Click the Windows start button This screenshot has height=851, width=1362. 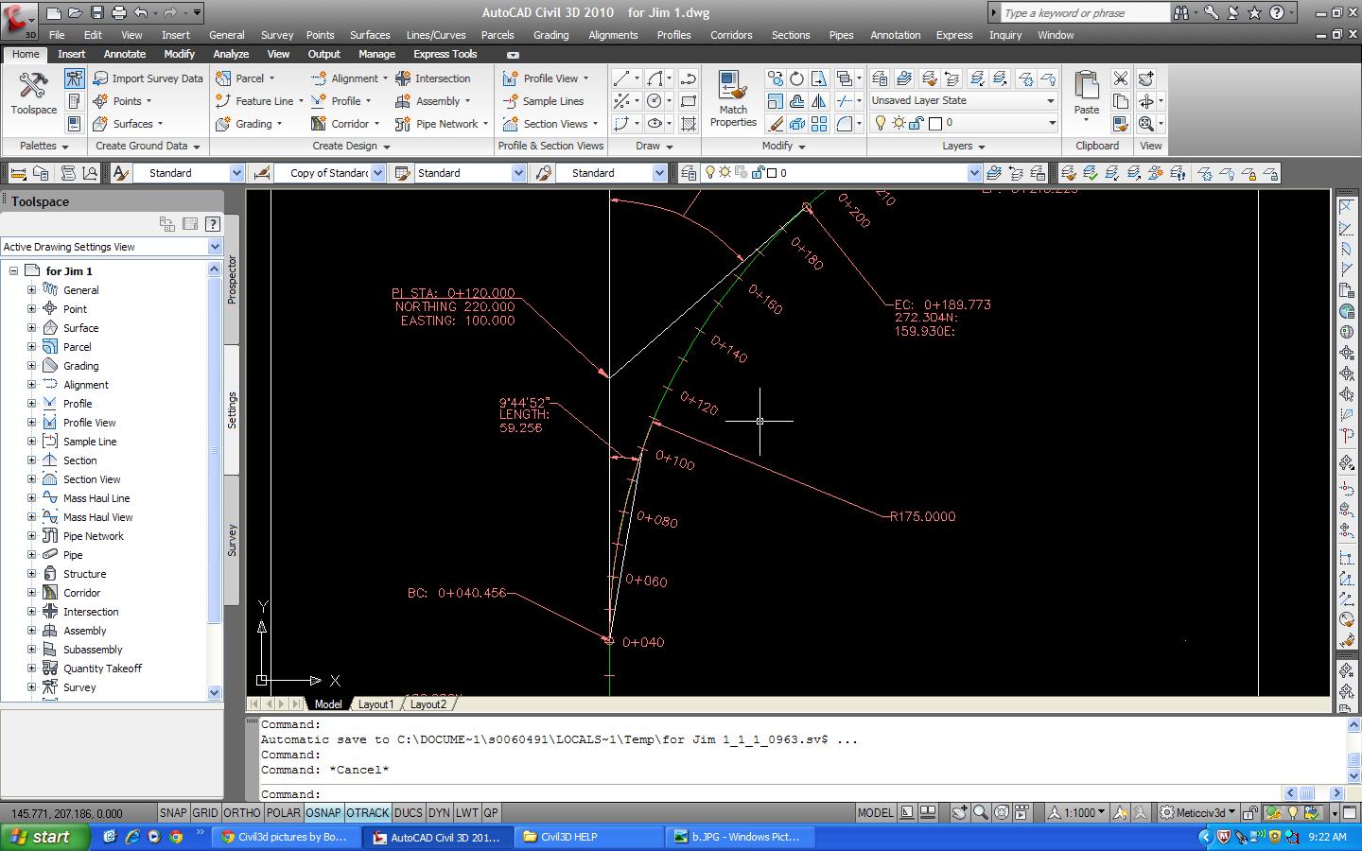click(45, 837)
